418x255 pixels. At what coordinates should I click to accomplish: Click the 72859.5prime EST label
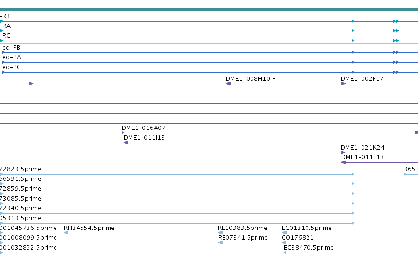click(21, 189)
